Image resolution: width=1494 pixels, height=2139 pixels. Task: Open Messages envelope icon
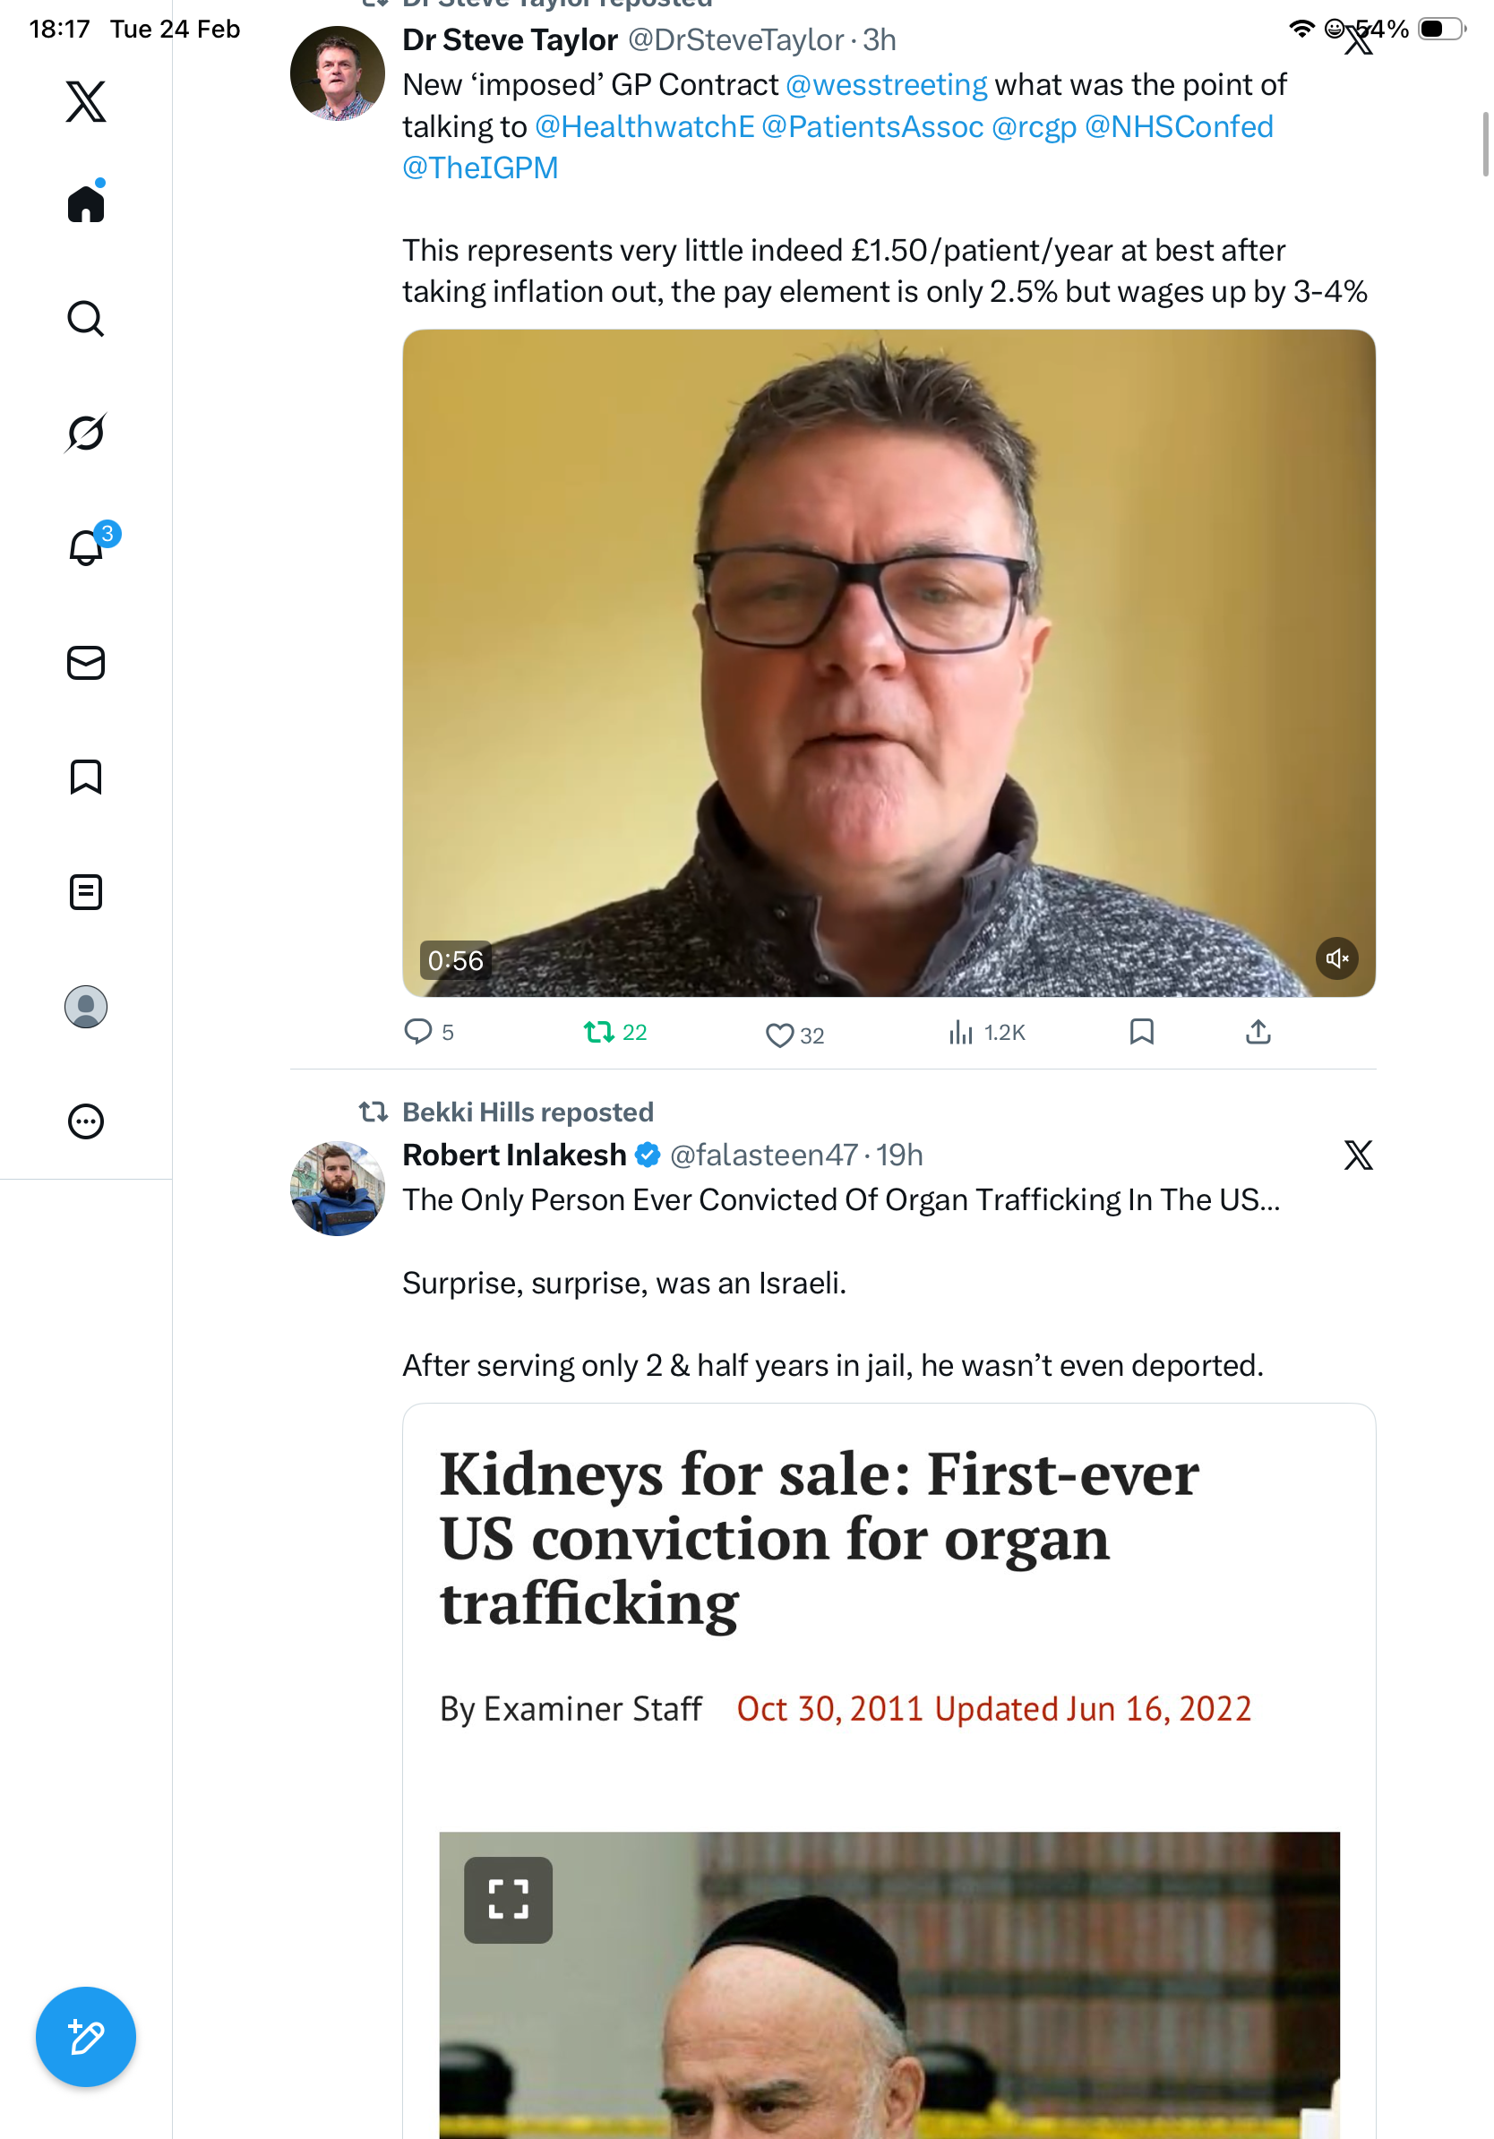click(86, 662)
